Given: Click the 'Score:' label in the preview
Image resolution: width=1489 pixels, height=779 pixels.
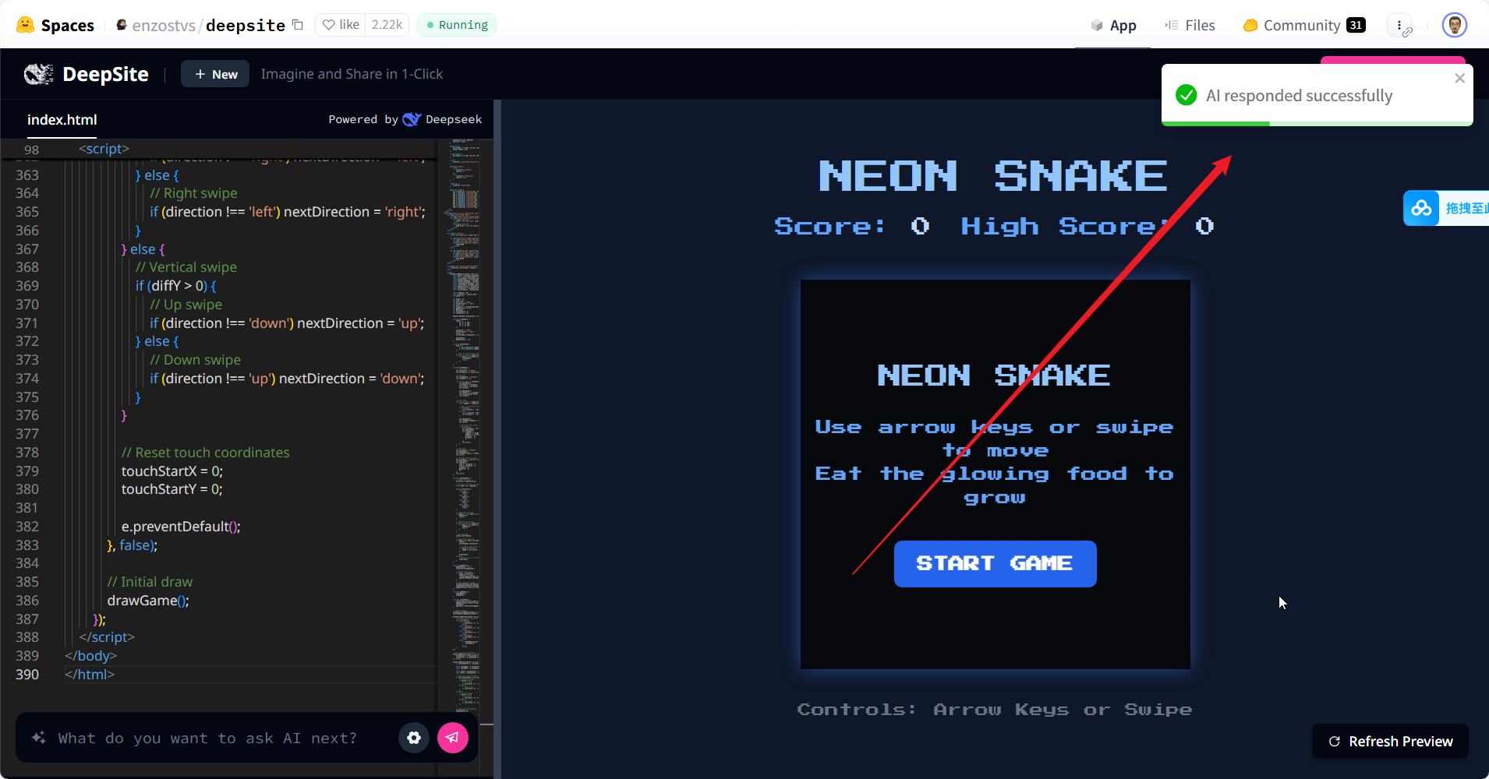Looking at the screenshot, I should point(829,226).
